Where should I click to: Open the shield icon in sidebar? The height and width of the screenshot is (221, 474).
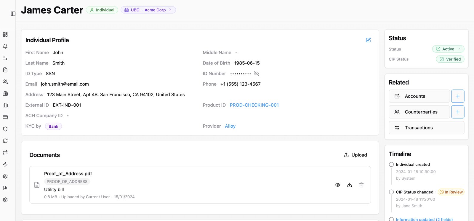point(5,129)
